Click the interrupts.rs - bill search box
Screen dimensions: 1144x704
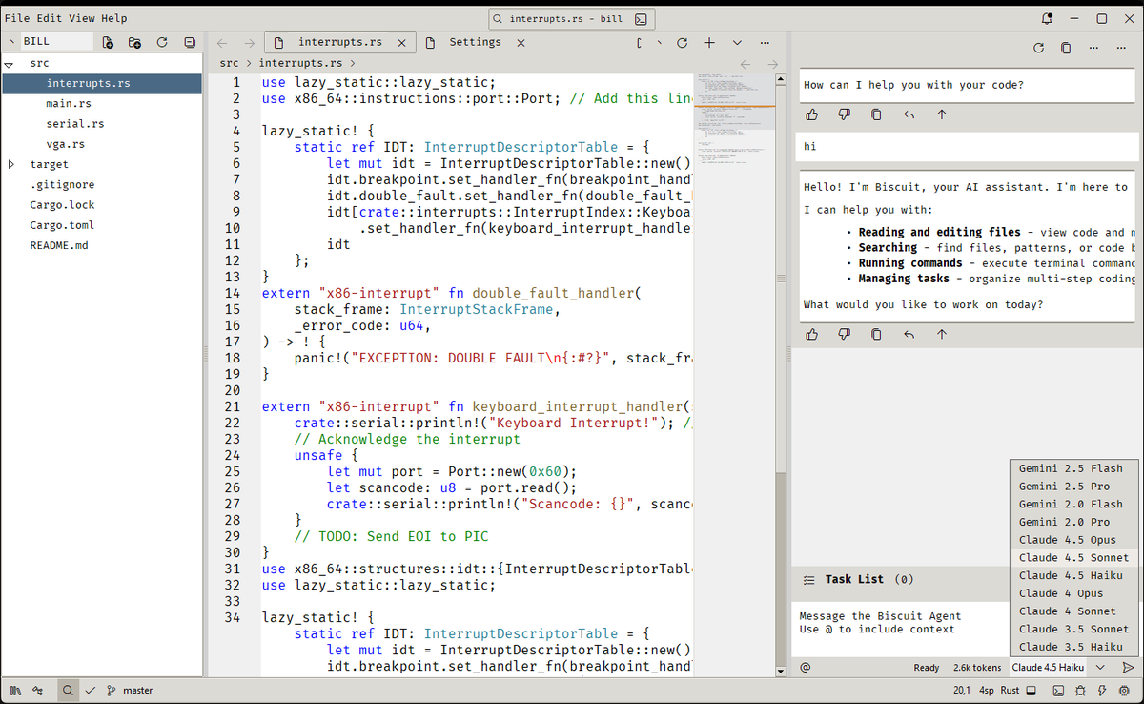point(572,18)
